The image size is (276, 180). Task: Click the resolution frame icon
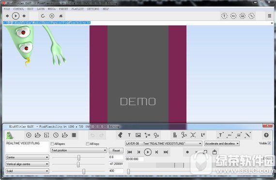[46, 135]
